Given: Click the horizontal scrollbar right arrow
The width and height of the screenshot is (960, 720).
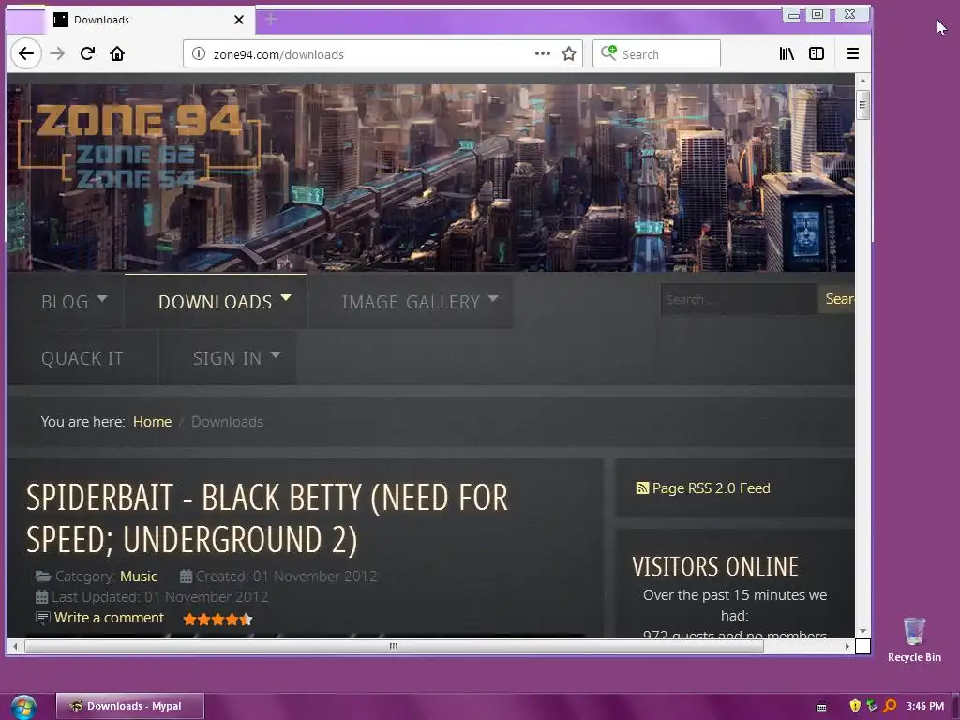Looking at the screenshot, I should tap(847, 646).
